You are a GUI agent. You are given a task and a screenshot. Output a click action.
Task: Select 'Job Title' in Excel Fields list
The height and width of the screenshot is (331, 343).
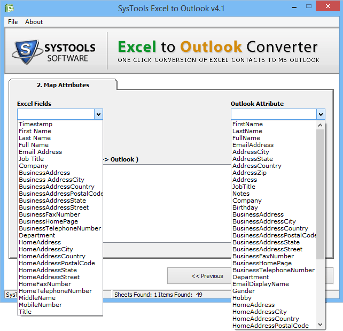[60, 159]
